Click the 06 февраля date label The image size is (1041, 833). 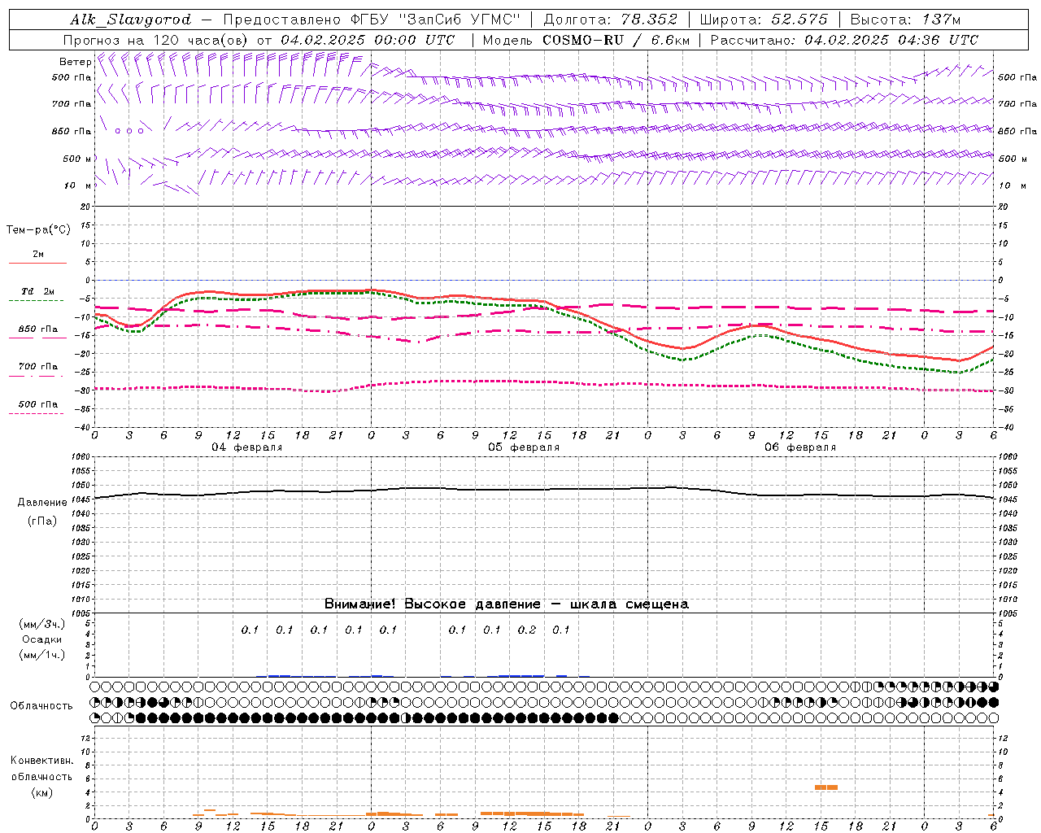800,447
